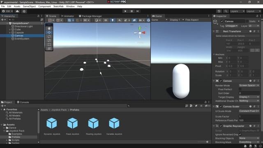Toggle scene visibility of hidden objects icon
Image resolution: width=263 pixels, height=148 pixels.
[134, 20]
